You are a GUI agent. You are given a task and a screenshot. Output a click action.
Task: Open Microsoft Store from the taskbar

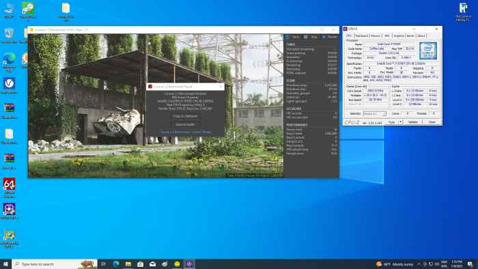pyautogui.click(x=140, y=264)
